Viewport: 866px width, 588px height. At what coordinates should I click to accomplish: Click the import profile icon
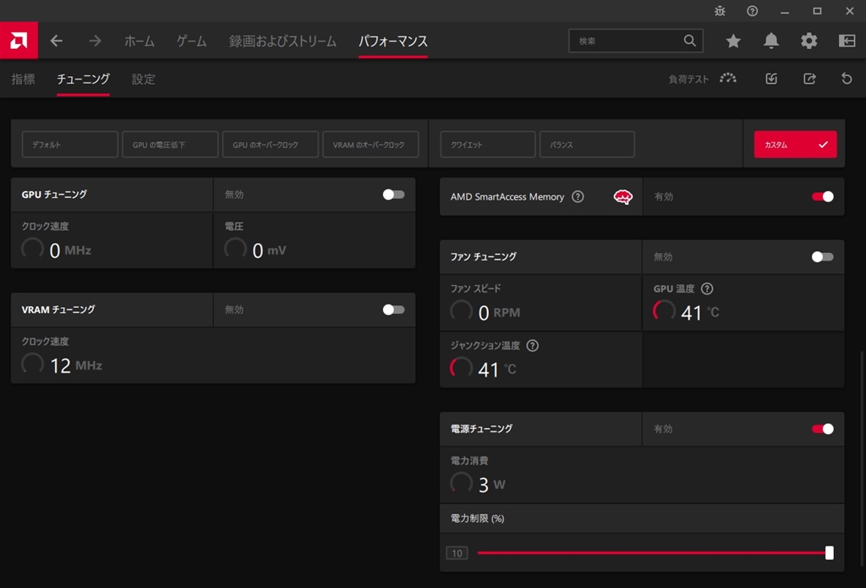point(771,79)
